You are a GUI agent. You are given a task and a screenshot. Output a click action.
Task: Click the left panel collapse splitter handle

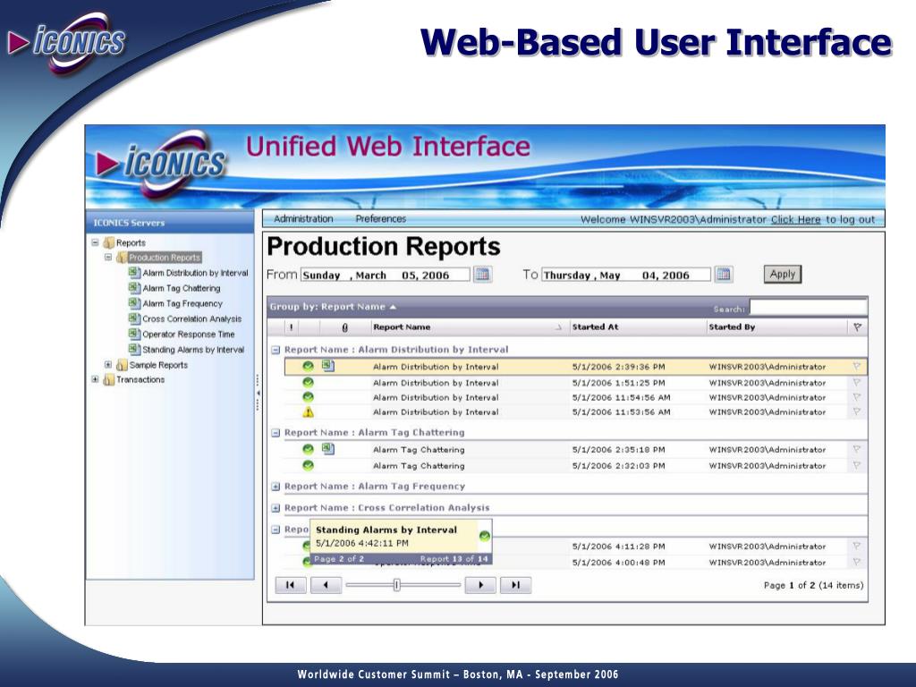[258, 394]
